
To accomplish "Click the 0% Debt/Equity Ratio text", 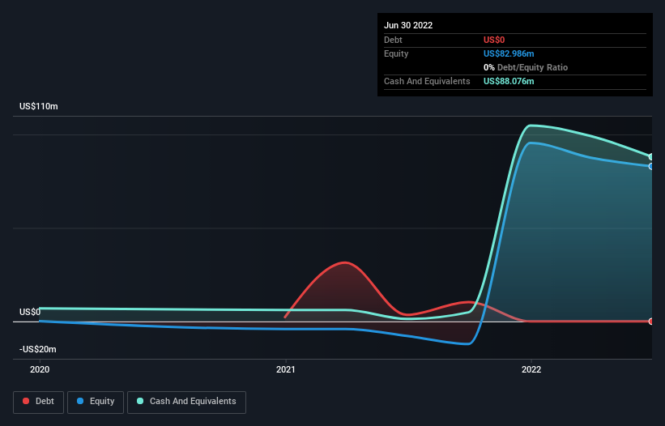I will pos(526,67).
